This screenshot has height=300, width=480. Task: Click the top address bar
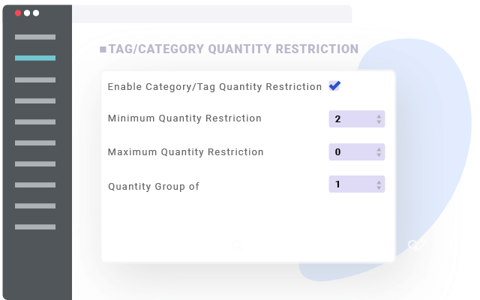tap(211, 14)
